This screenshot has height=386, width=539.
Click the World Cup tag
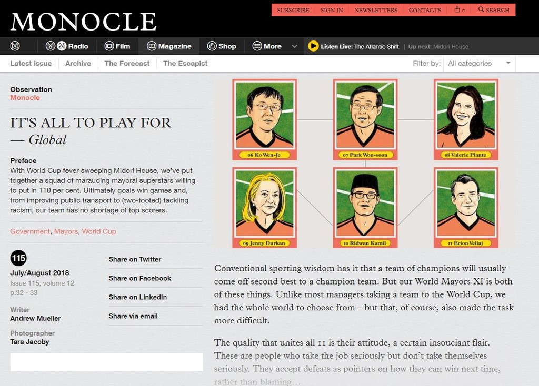(x=99, y=231)
